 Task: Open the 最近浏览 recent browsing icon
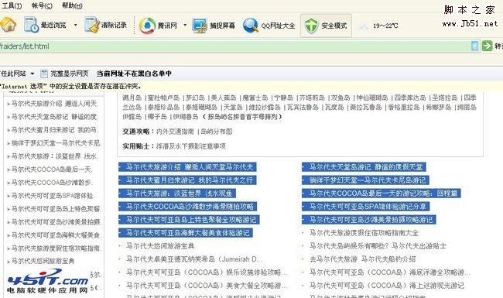(31, 25)
